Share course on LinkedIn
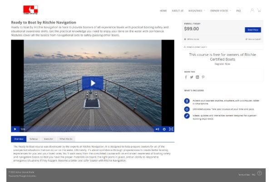The height and width of the screenshot is (182, 272). point(198,77)
